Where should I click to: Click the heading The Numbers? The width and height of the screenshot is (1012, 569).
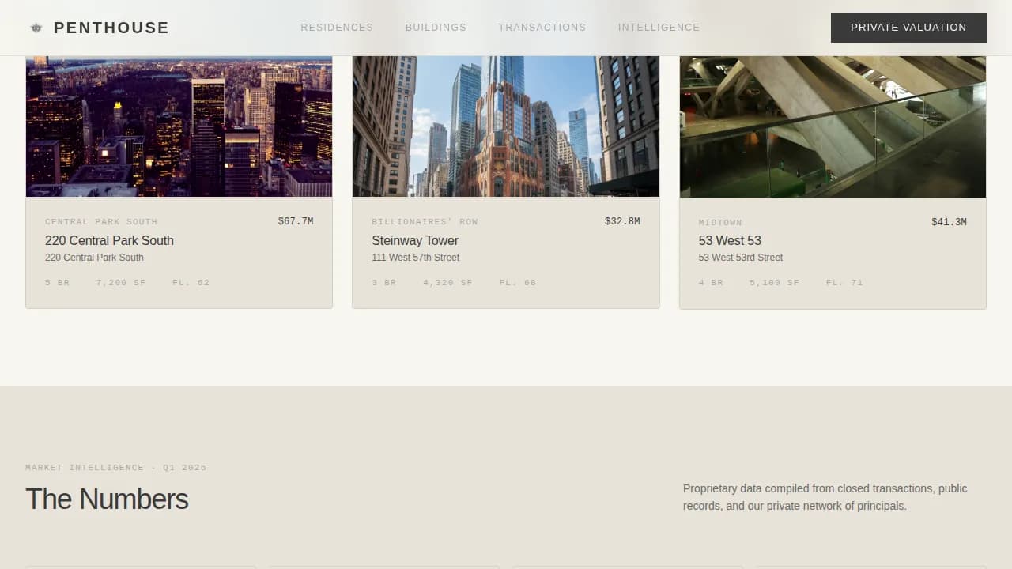107,499
